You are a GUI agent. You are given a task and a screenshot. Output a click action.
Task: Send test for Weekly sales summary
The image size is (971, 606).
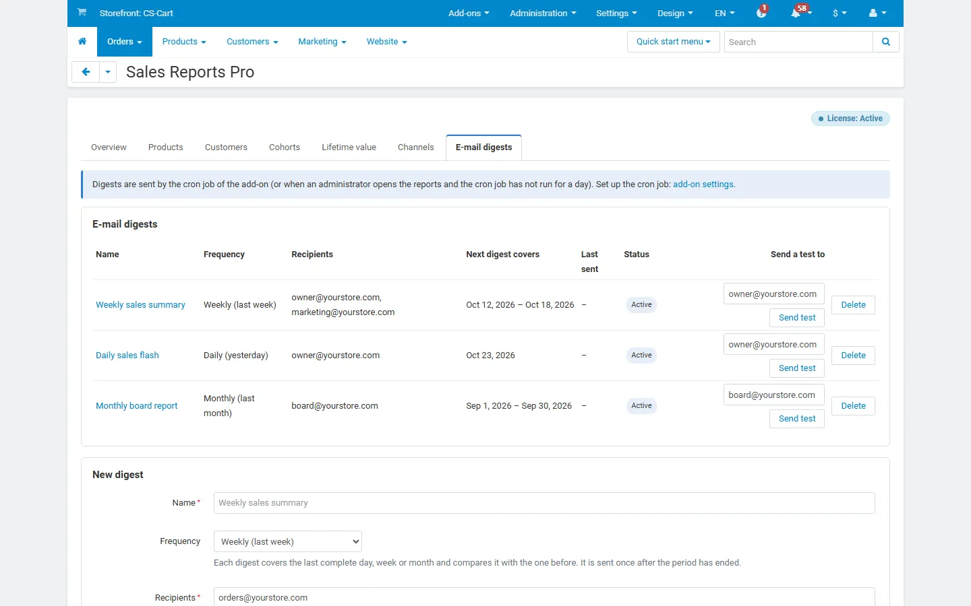click(x=797, y=318)
